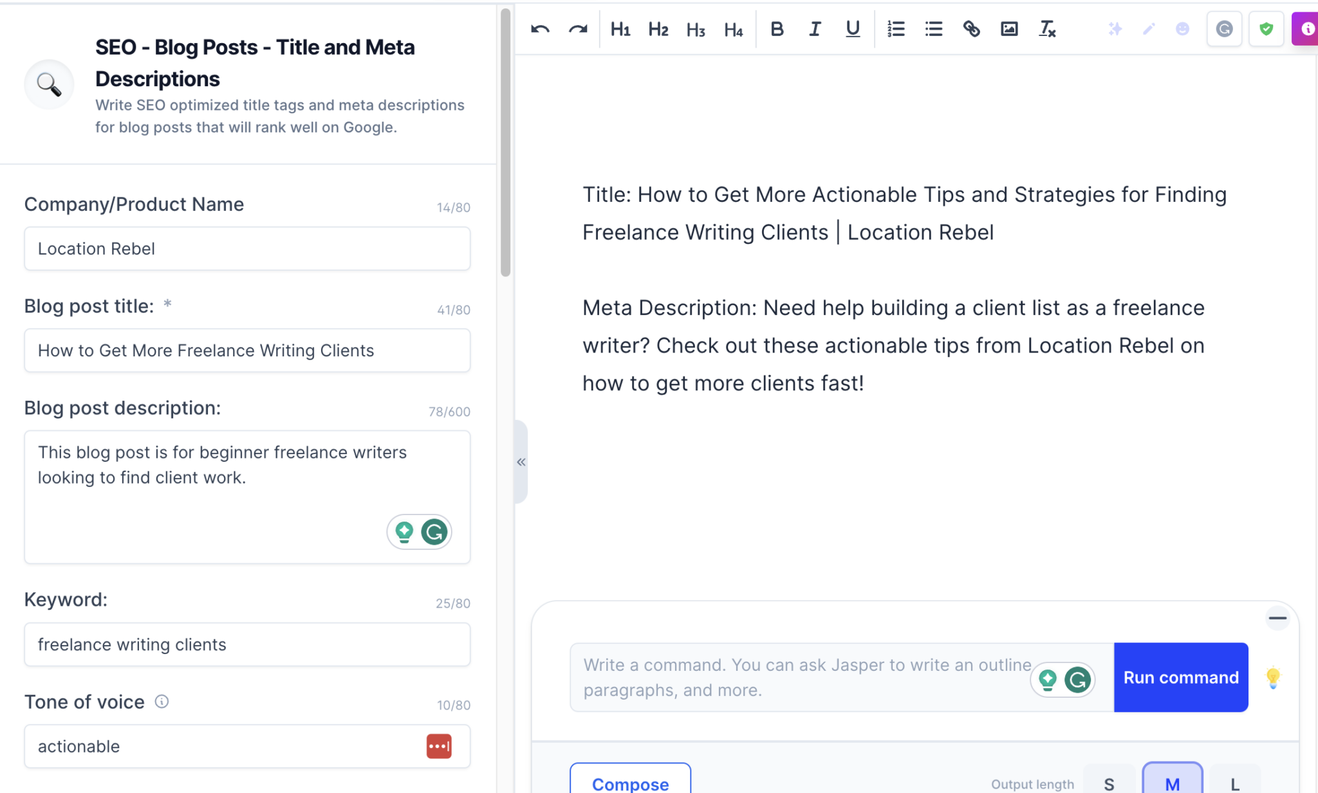
Task: Insert a hyperlink
Action: point(971,29)
